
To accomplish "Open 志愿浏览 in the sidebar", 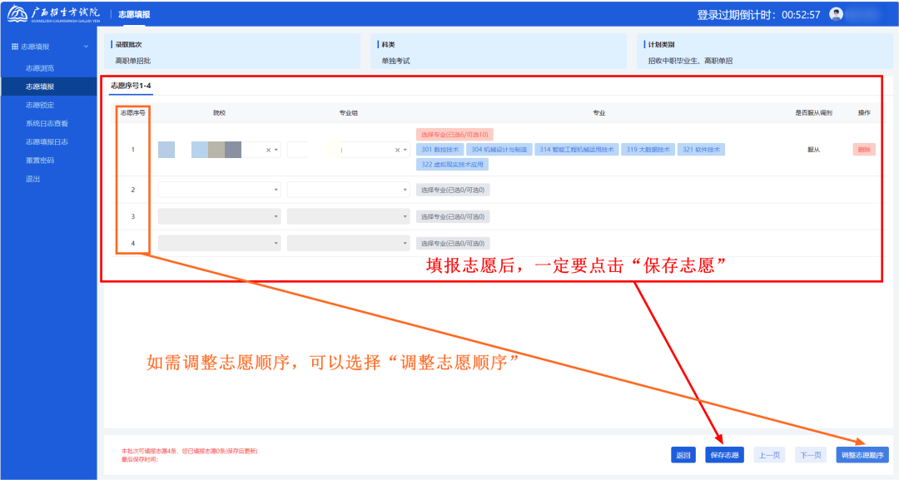I will click(x=40, y=68).
